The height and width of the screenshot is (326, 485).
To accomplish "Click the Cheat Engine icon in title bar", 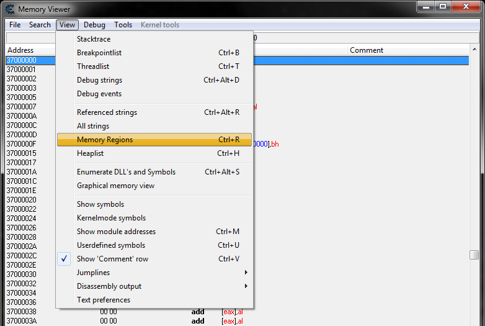I will [x=9, y=9].
